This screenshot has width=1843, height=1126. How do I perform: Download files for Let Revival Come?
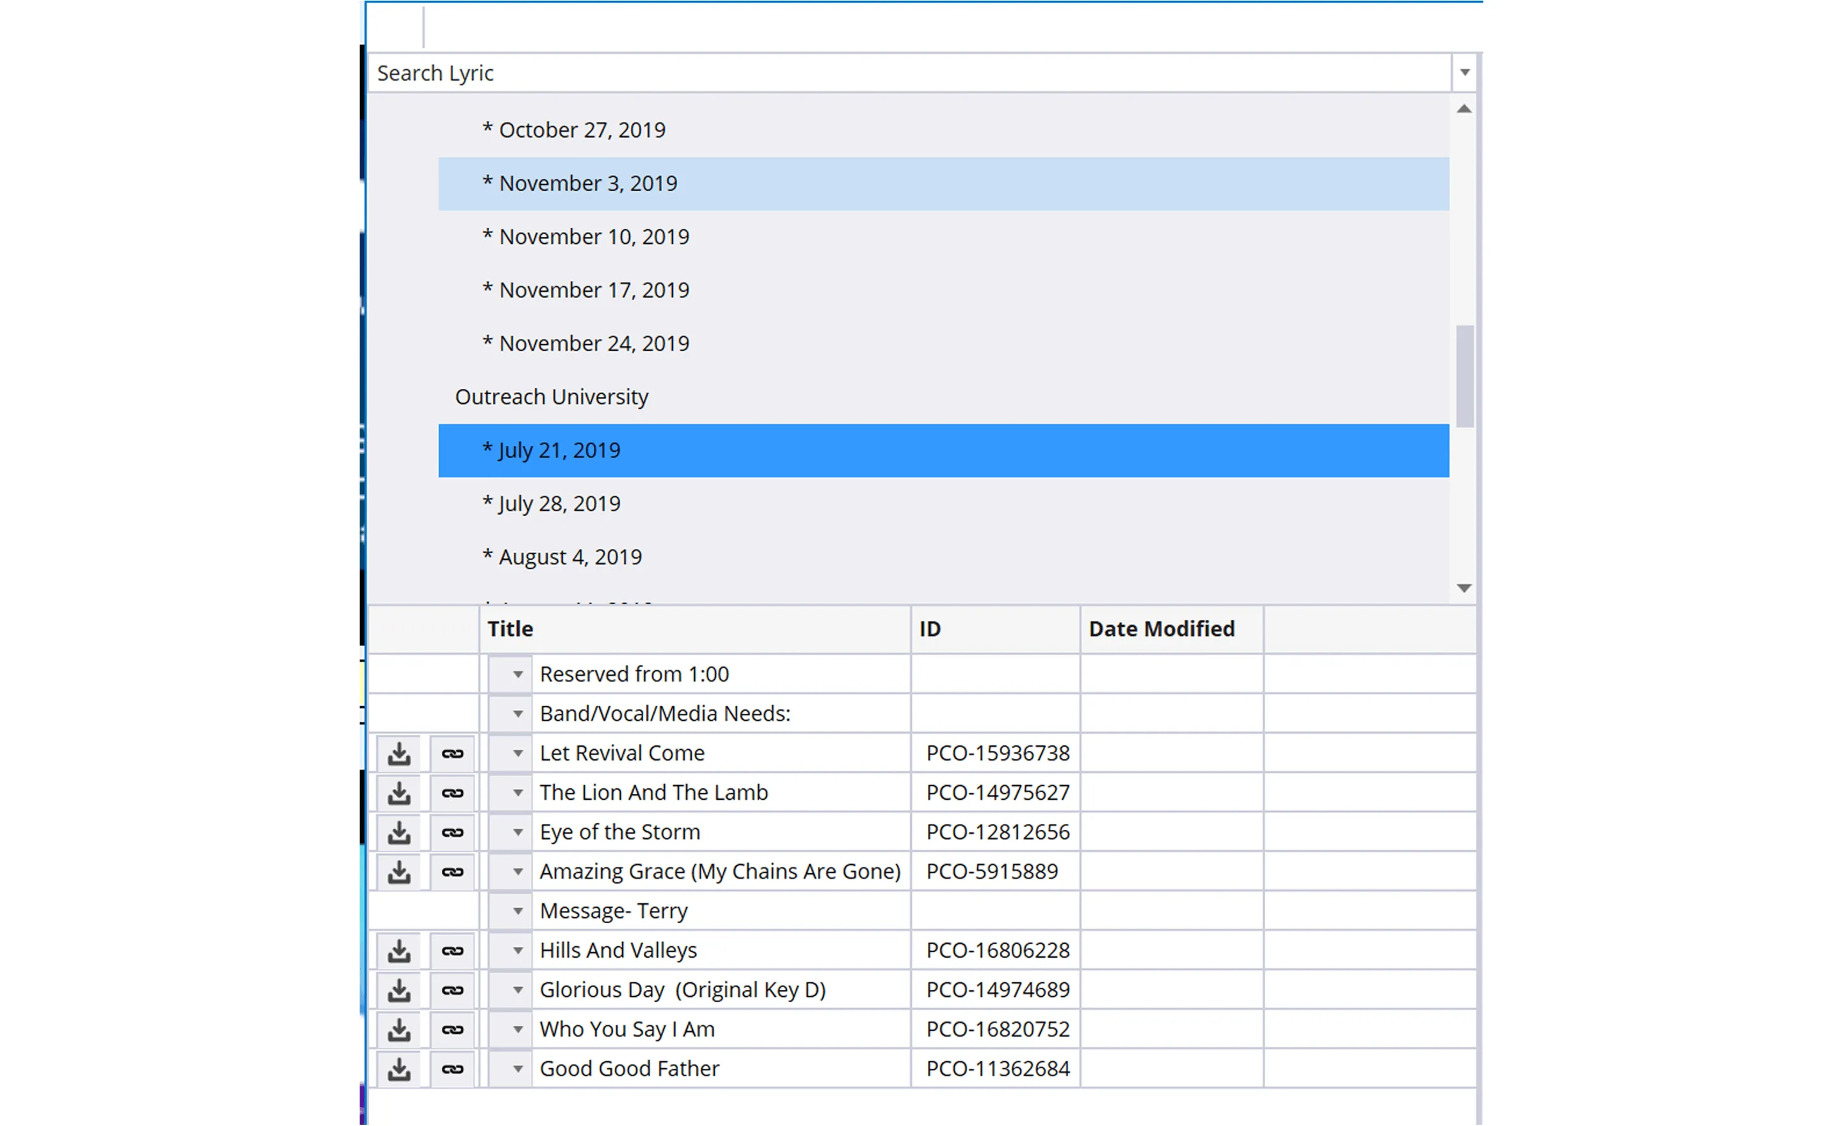(399, 753)
